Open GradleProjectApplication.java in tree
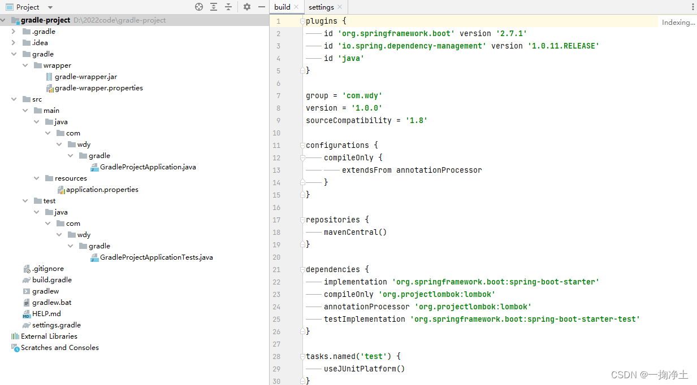 pos(148,167)
